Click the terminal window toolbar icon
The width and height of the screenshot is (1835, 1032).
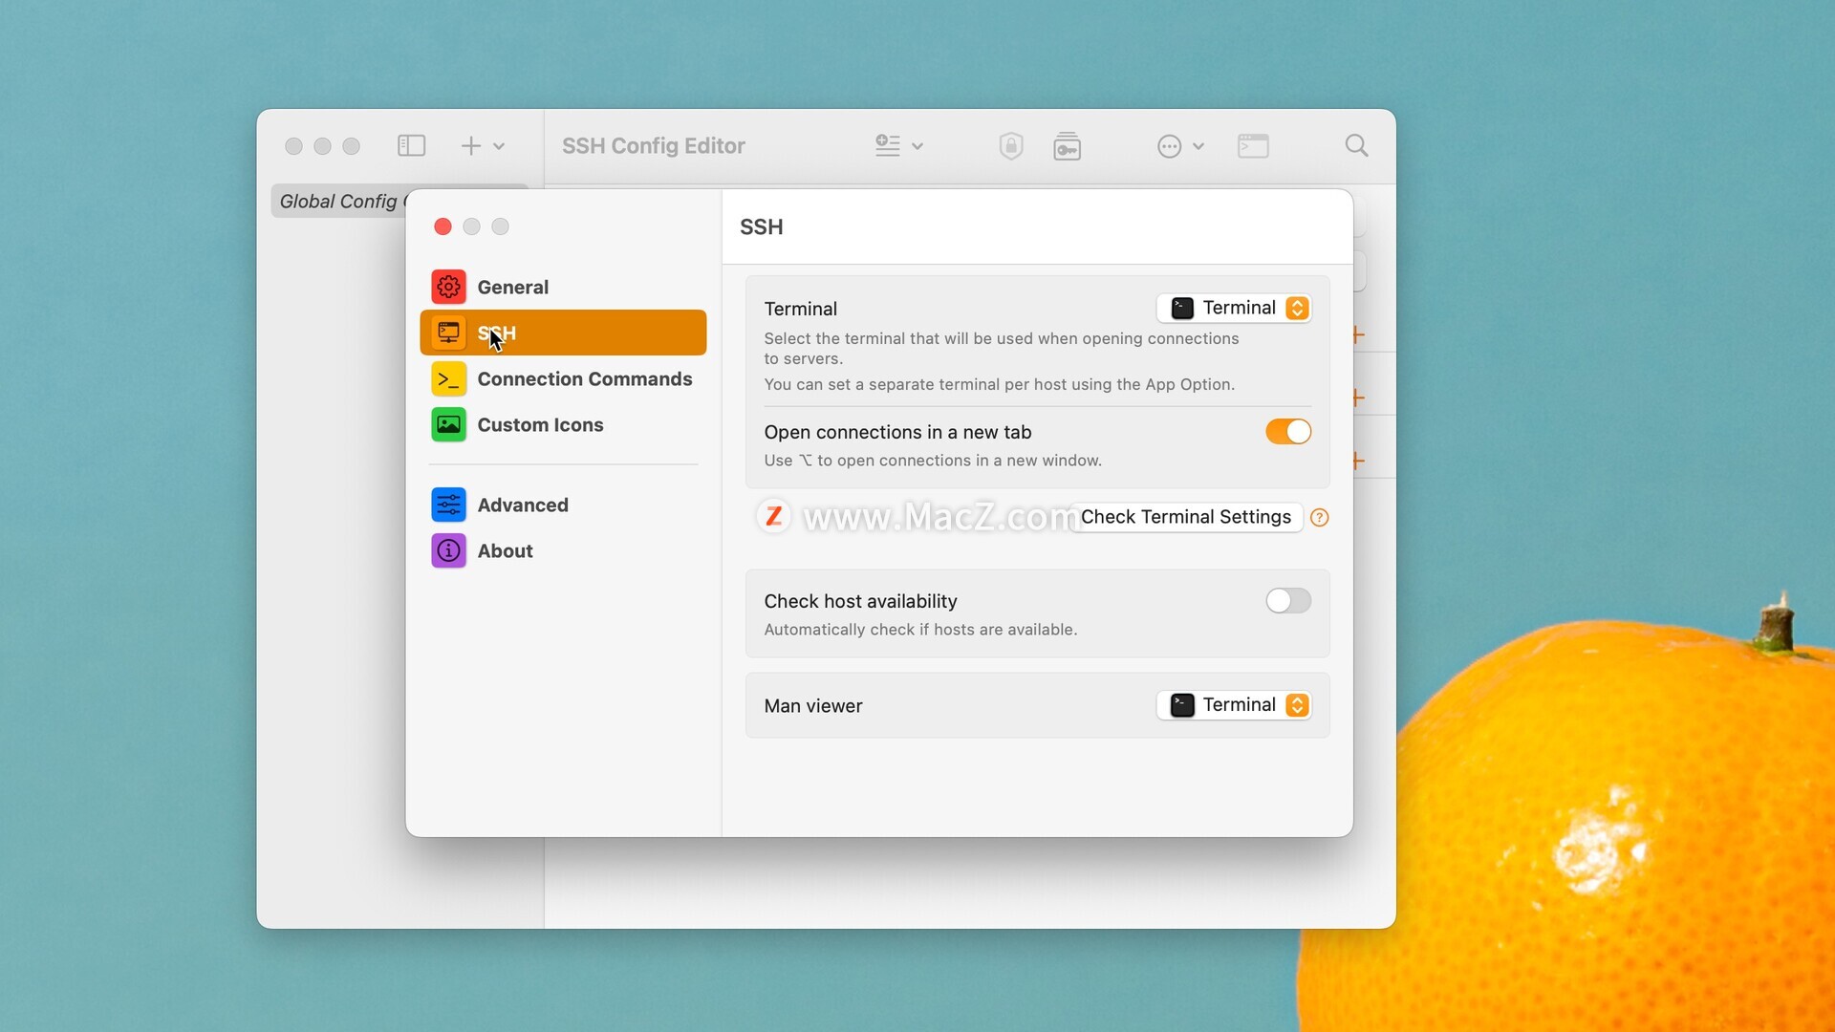(x=1253, y=145)
